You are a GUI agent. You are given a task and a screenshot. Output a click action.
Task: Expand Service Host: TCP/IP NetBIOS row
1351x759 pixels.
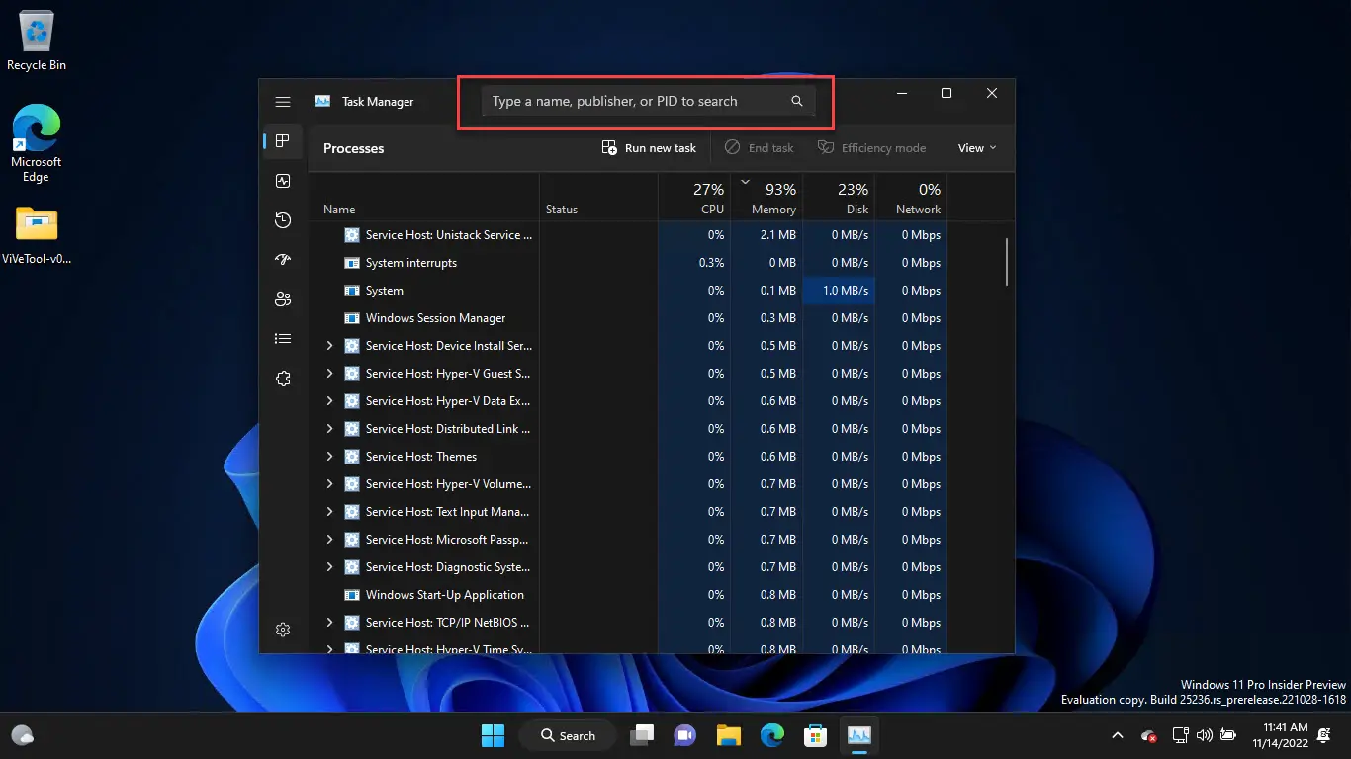[x=329, y=623]
